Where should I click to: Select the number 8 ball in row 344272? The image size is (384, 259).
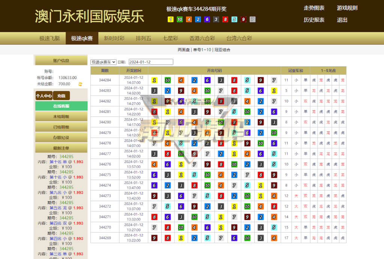pyautogui.click(x=274, y=207)
